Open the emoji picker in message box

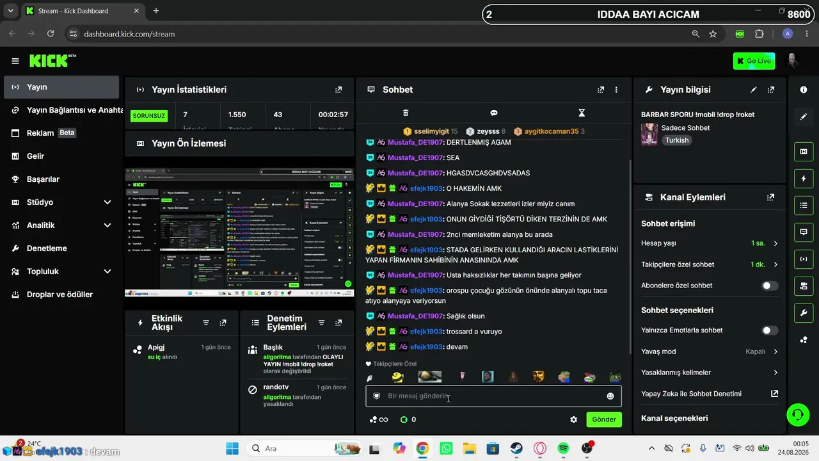610,396
